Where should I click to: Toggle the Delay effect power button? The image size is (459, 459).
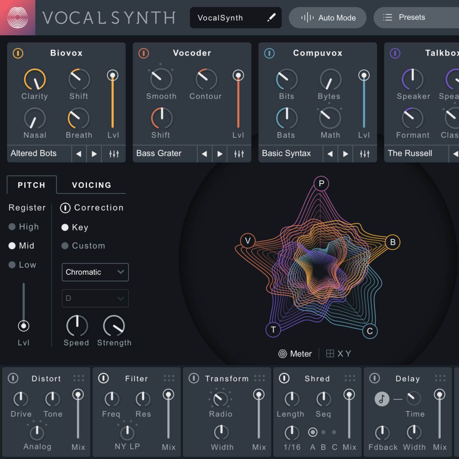tap(374, 378)
